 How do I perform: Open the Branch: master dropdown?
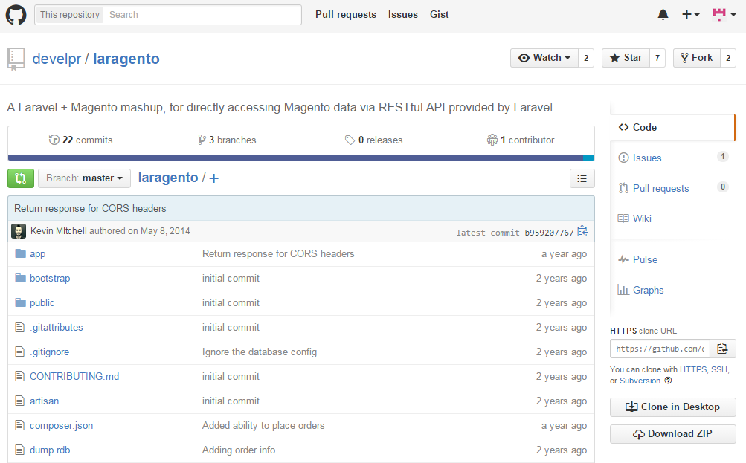coord(84,178)
